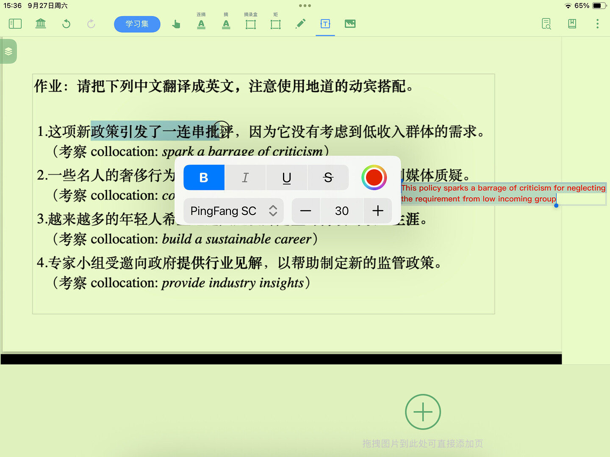Toggle the left sidebar panel
The image size is (610, 457).
click(15, 24)
